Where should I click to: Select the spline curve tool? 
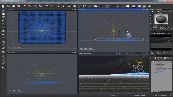coord(3,38)
